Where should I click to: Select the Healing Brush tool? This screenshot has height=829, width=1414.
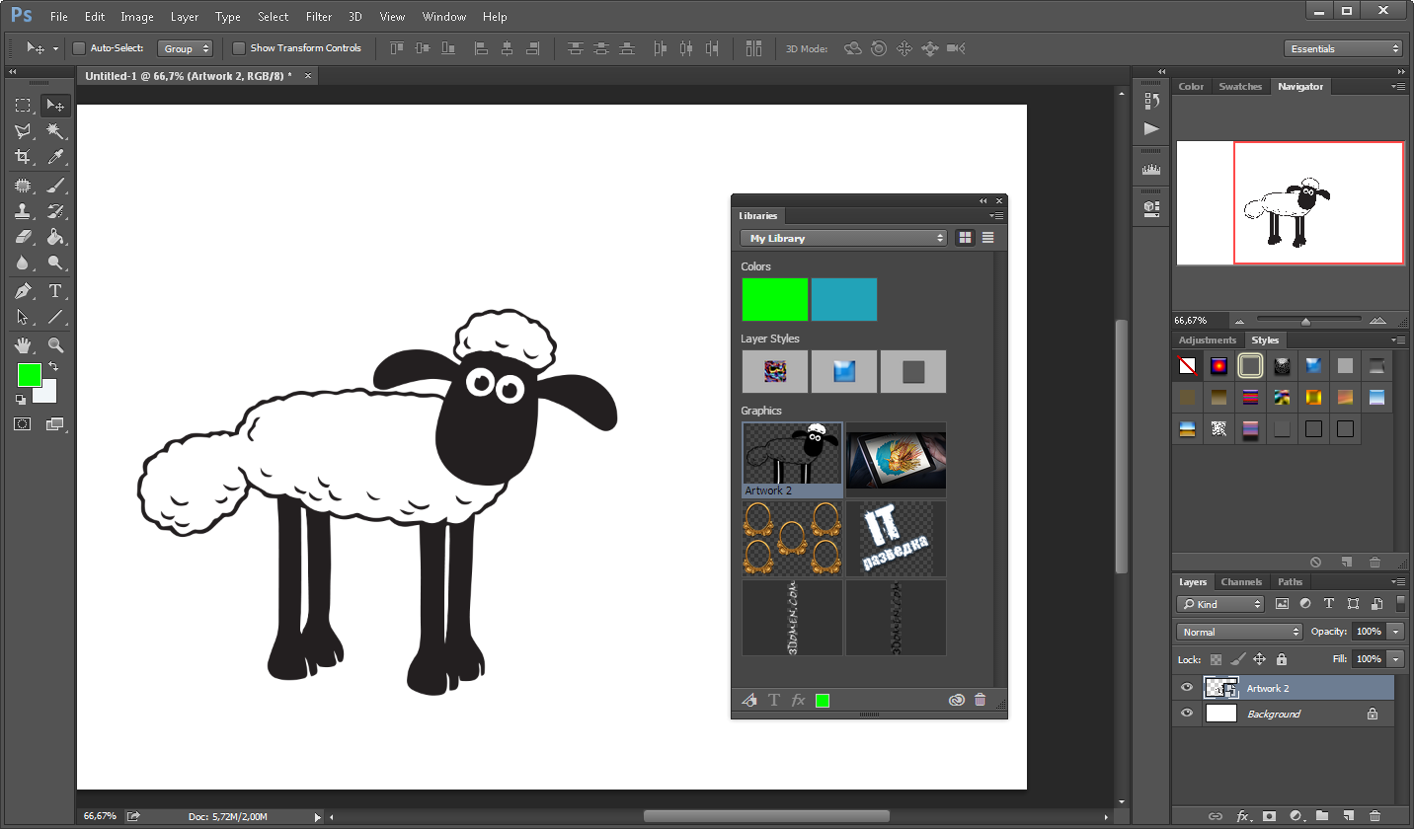[23, 186]
